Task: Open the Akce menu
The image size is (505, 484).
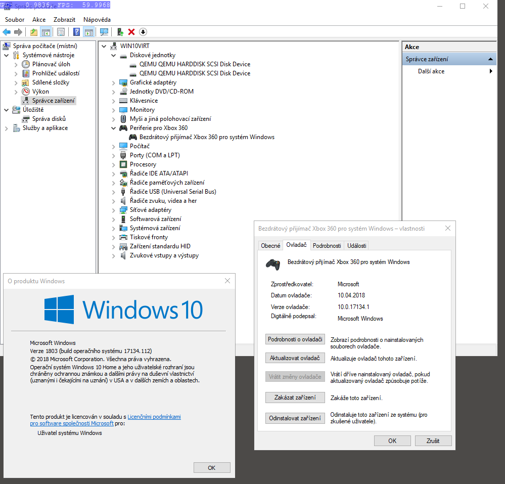Action: [x=39, y=19]
